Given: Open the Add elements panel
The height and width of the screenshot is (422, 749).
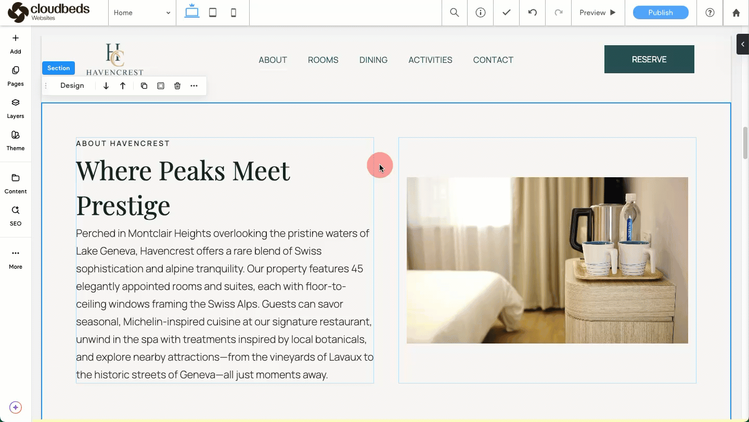Looking at the screenshot, I should pyautogui.click(x=16, y=44).
